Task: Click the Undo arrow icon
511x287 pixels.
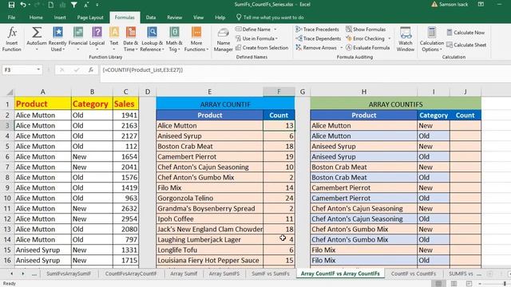Action: pos(23,5)
